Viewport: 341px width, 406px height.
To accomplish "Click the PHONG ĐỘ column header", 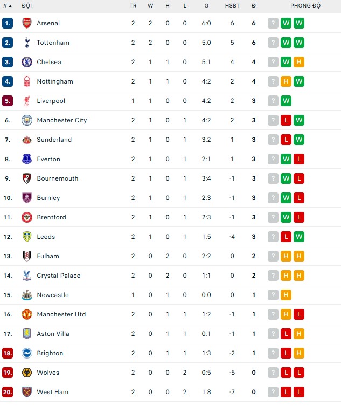I will coord(305,6).
